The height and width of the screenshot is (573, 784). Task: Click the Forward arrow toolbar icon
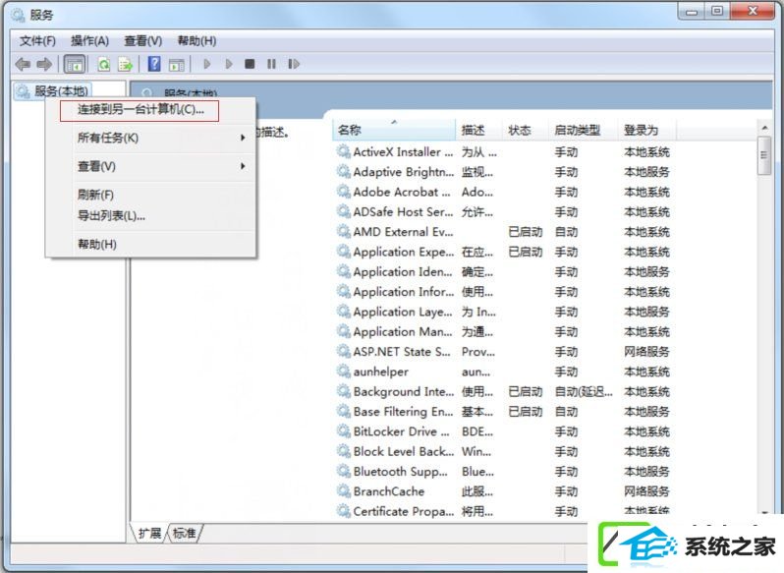click(x=44, y=64)
